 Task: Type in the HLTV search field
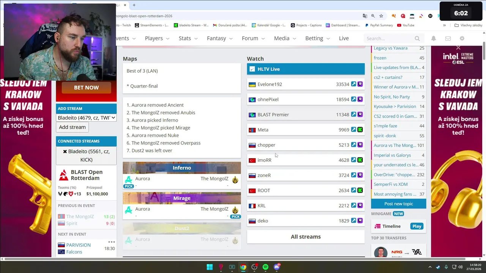pyautogui.click(x=389, y=38)
